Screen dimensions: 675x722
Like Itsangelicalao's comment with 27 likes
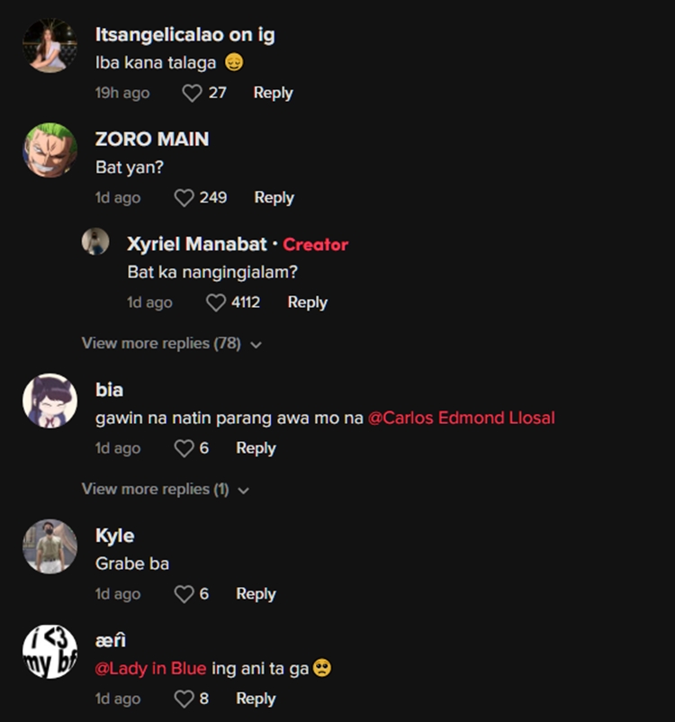point(192,93)
